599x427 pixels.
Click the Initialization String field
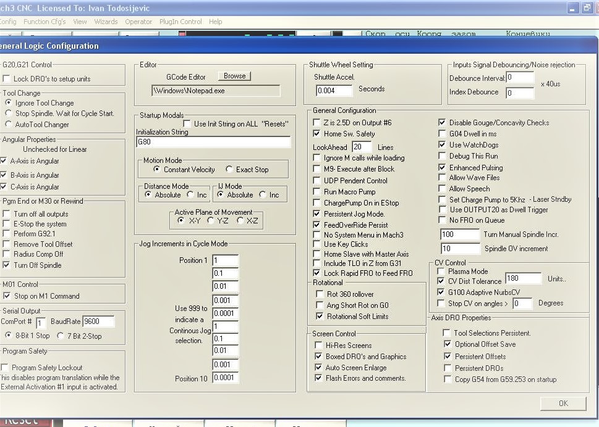tap(213, 142)
